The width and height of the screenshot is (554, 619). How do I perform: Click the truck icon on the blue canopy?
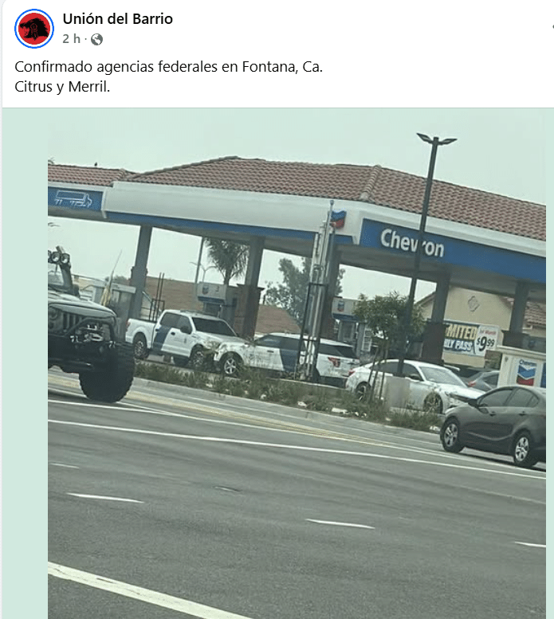[73, 199]
